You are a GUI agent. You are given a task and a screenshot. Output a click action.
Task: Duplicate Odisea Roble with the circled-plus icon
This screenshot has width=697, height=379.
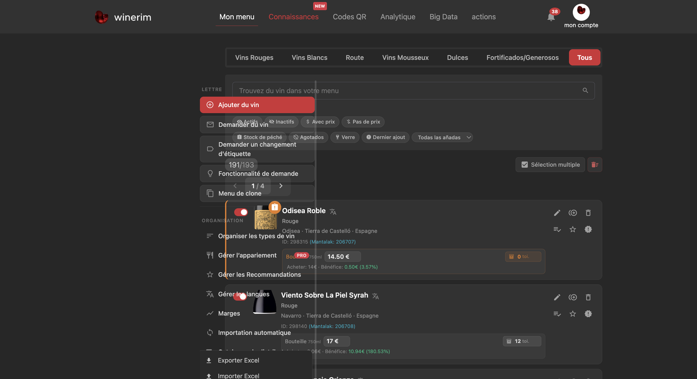point(573,213)
